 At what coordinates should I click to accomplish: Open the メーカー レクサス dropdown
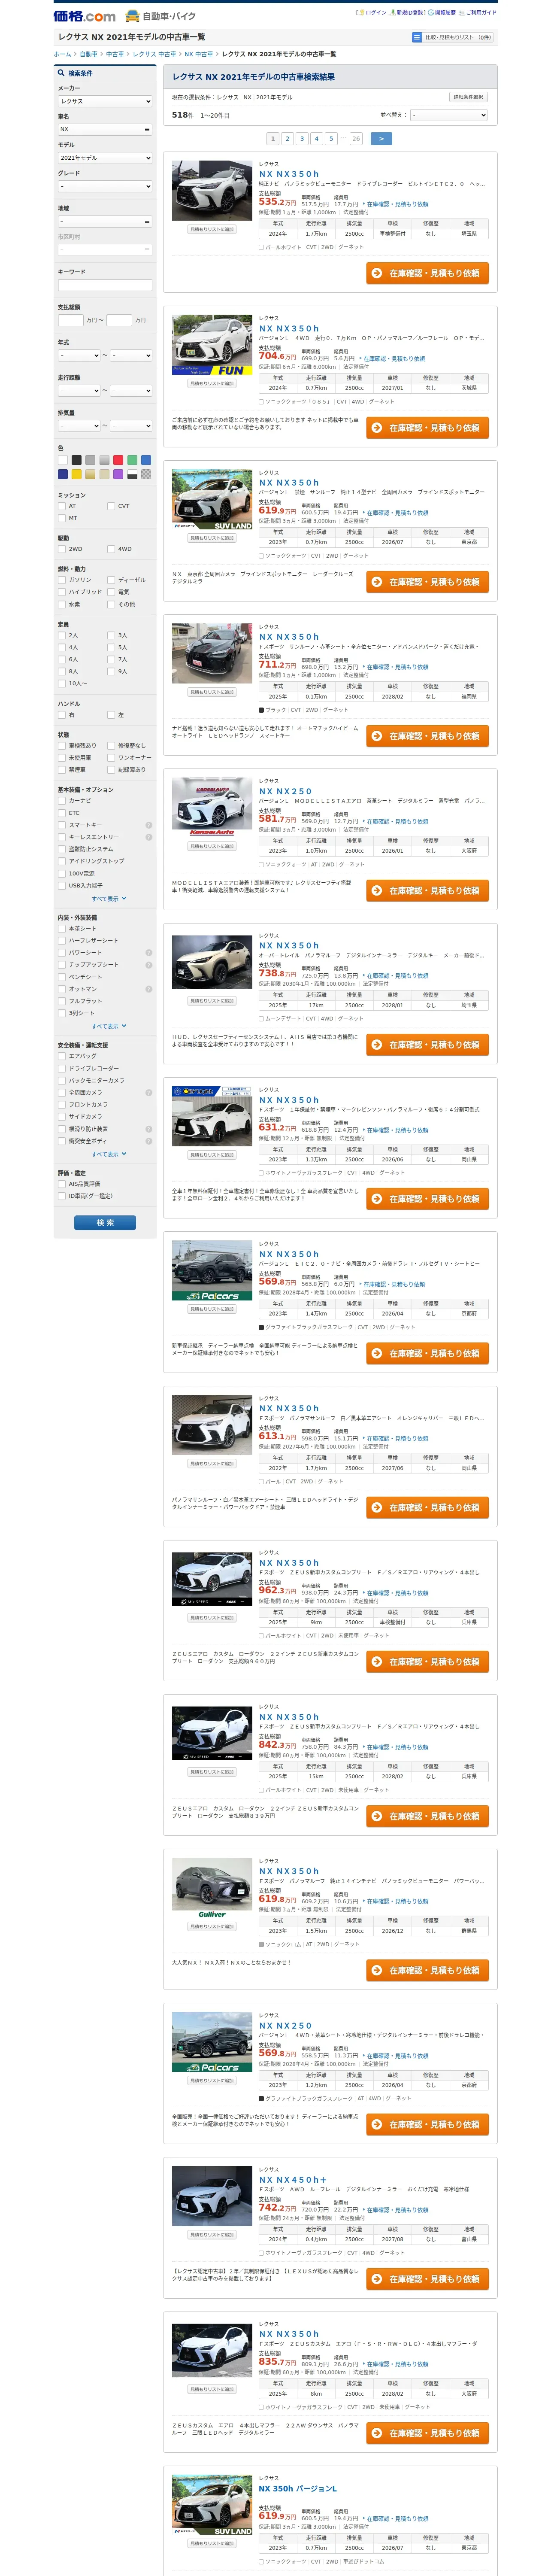(x=105, y=101)
